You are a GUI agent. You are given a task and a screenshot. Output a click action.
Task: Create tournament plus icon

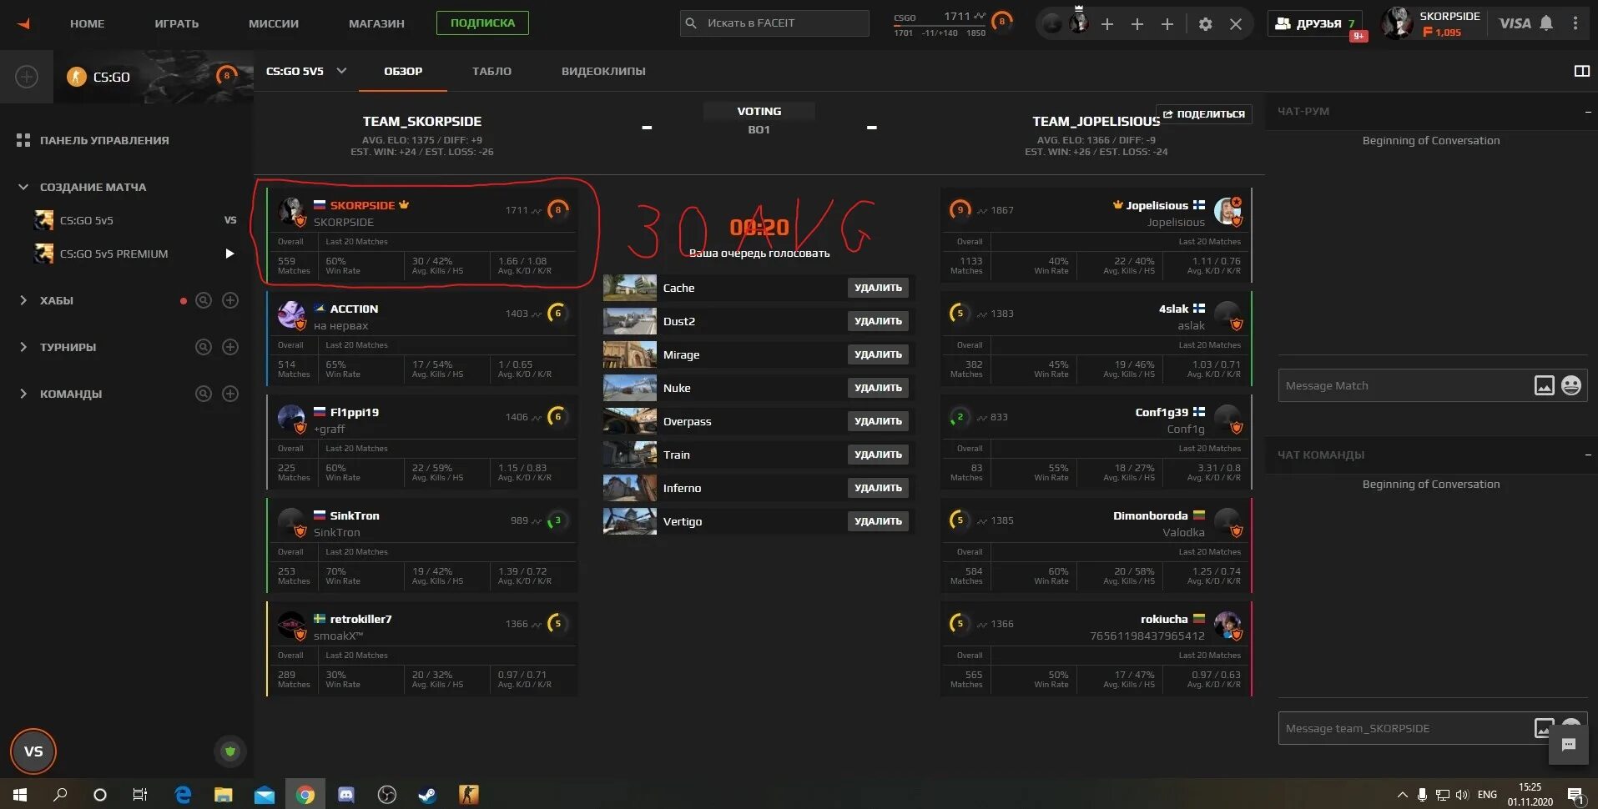click(x=230, y=347)
